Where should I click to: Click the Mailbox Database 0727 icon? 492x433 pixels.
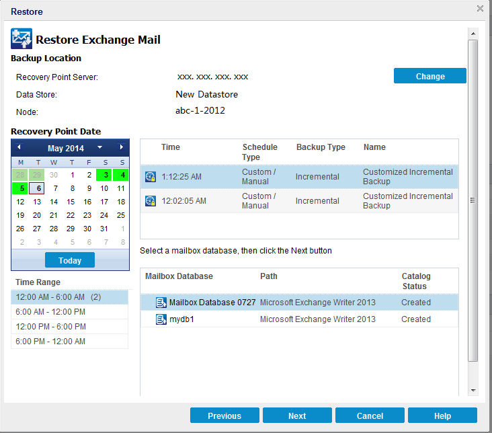click(161, 303)
